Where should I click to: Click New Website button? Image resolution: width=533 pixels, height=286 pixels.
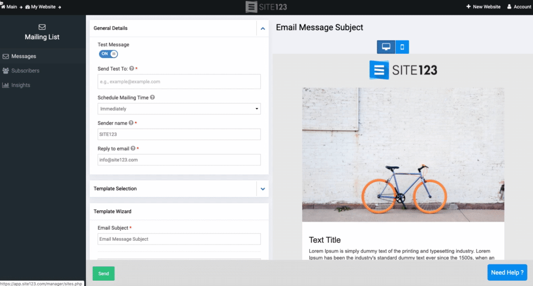[x=483, y=7]
